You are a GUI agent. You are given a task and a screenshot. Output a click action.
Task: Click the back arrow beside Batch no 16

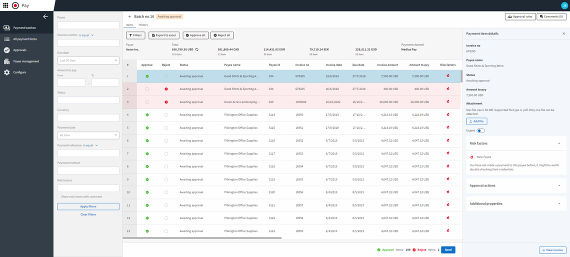(x=129, y=16)
